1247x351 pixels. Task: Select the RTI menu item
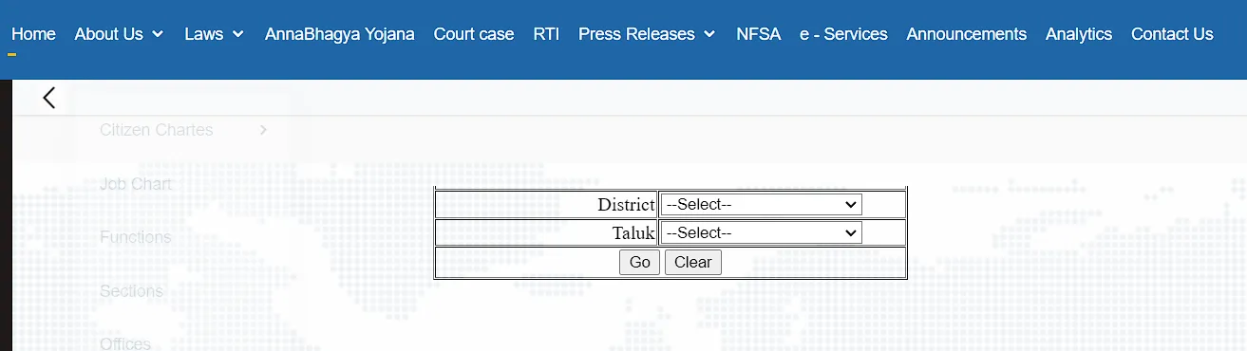pyautogui.click(x=546, y=34)
